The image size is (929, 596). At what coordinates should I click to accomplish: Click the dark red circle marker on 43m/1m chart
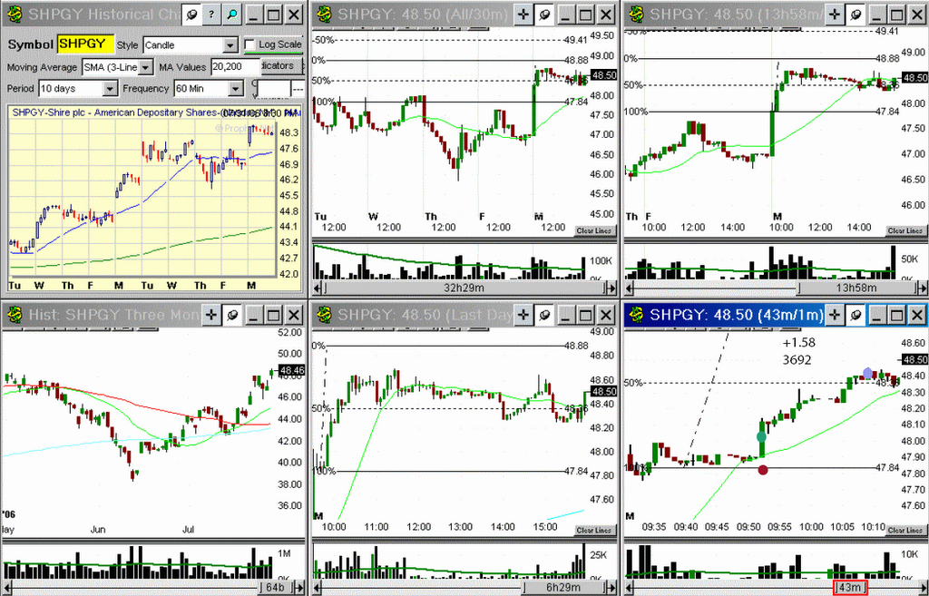pos(763,470)
